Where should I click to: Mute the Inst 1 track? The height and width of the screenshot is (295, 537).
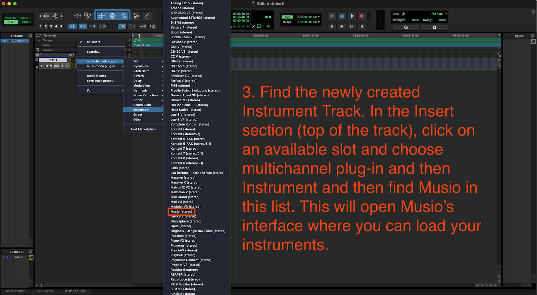[x=51, y=66]
